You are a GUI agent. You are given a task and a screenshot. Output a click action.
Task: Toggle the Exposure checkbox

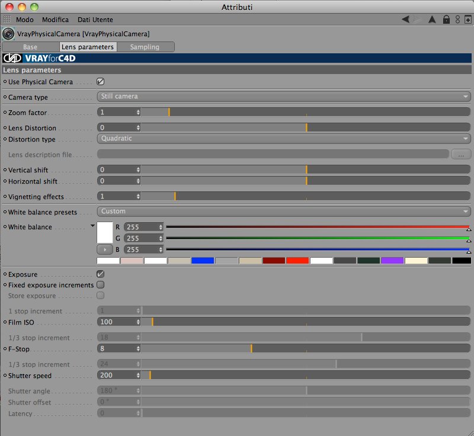coord(100,274)
